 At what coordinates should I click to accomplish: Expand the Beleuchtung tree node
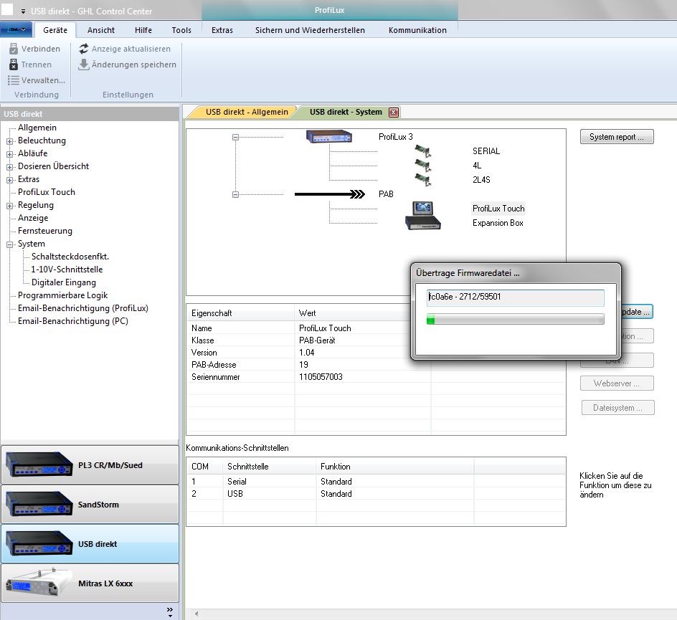tap(10, 141)
